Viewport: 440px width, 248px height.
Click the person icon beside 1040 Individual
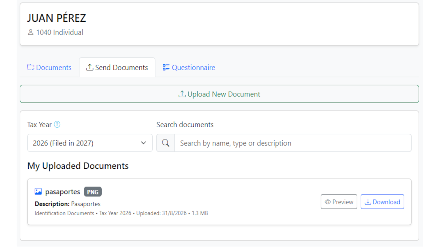point(31,32)
